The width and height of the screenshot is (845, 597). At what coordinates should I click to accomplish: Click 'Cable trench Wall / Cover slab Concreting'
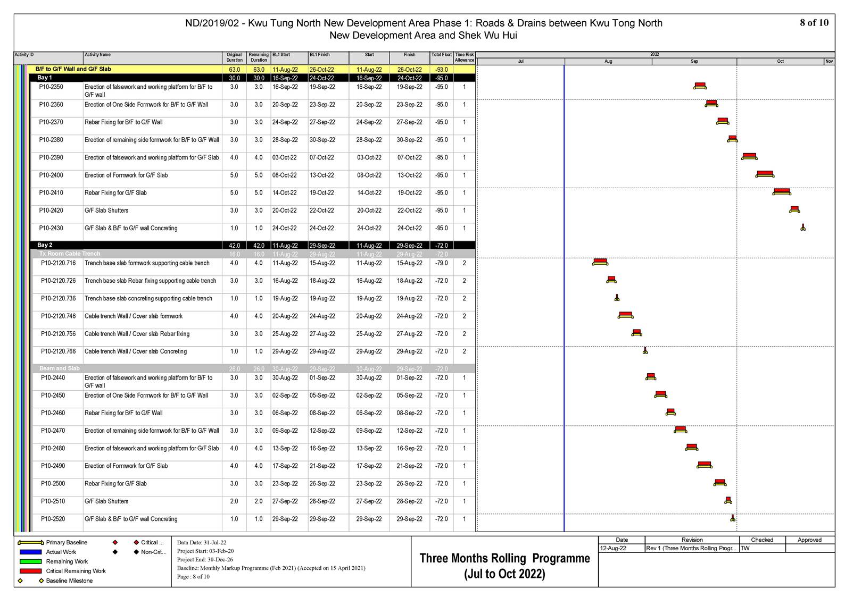(x=136, y=351)
